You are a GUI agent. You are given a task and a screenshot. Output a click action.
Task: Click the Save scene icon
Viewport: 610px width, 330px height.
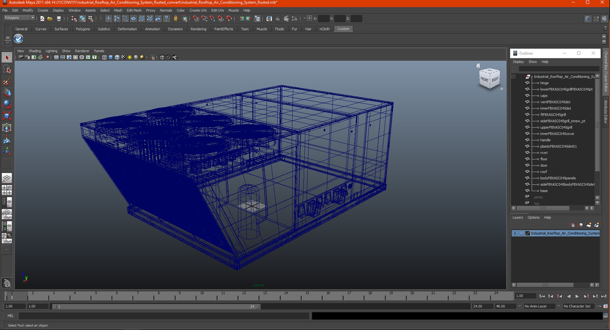59,19
